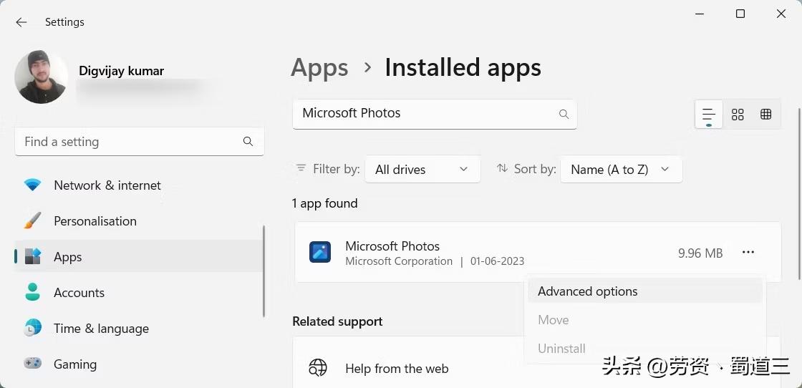Image resolution: width=802 pixels, height=388 pixels.
Task: Click the 1 app found text
Action: 324,203
